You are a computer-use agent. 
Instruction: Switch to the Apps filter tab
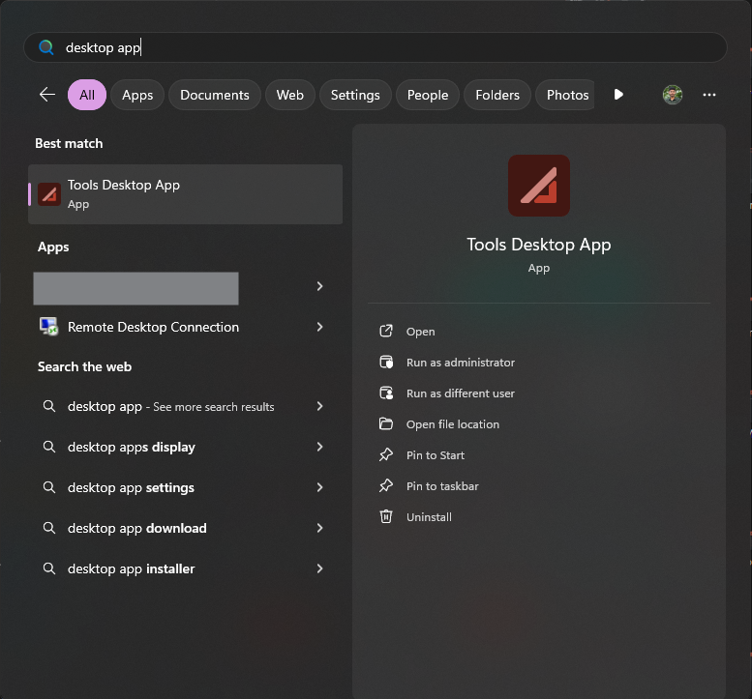tap(137, 95)
